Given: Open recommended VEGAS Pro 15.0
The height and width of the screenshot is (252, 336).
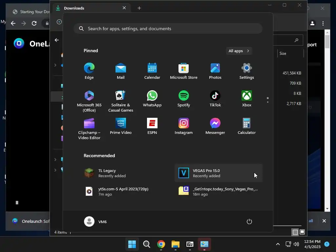Looking at the screenshot, I should [219, 173].
